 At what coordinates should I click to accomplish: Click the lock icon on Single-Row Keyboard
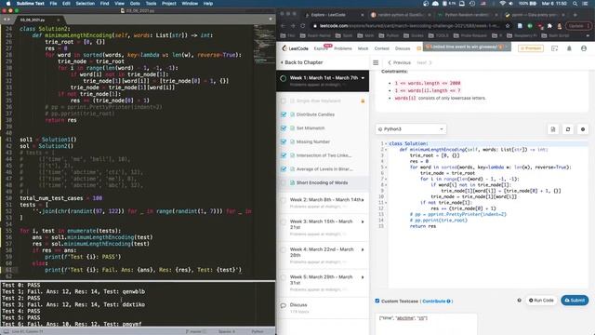pos(363,101)
